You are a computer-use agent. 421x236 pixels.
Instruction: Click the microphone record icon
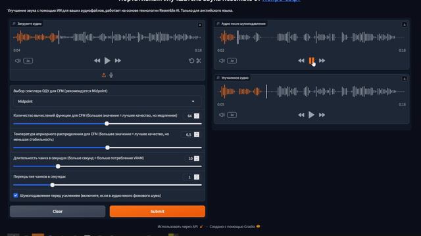pyautogui.click(x=111, y=75)
